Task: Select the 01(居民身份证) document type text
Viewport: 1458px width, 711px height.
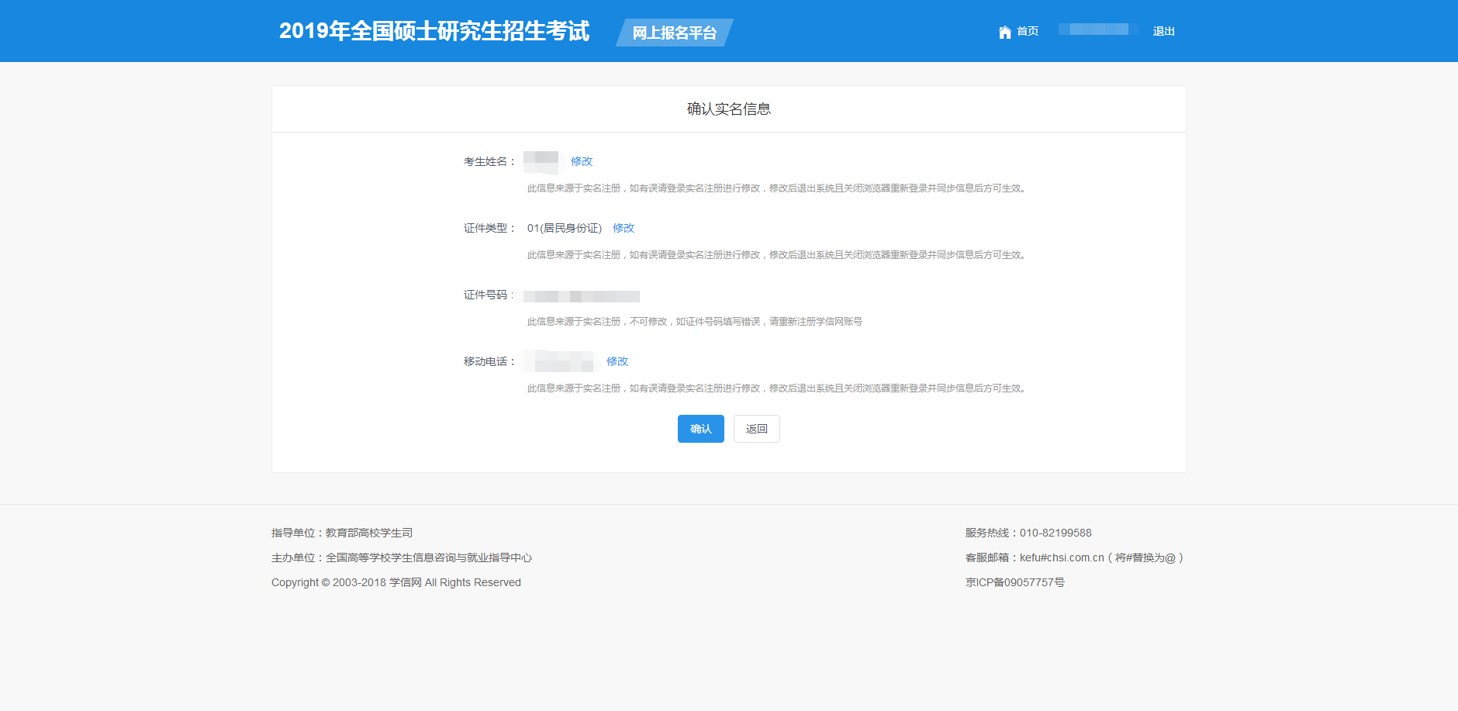Action: click(565, 228)
